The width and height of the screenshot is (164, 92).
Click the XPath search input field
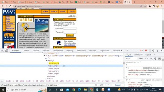coord(48,85)
